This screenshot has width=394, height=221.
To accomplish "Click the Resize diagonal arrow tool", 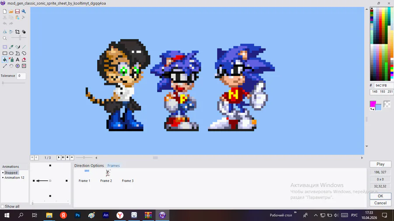I will click(x=5, y=66).
